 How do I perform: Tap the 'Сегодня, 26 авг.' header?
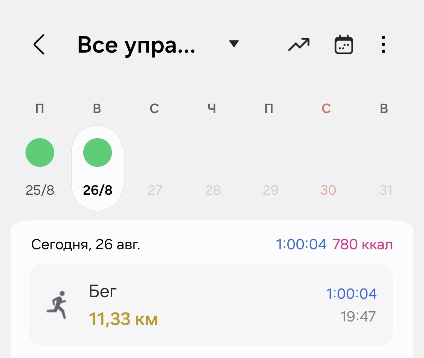point(86,245)
